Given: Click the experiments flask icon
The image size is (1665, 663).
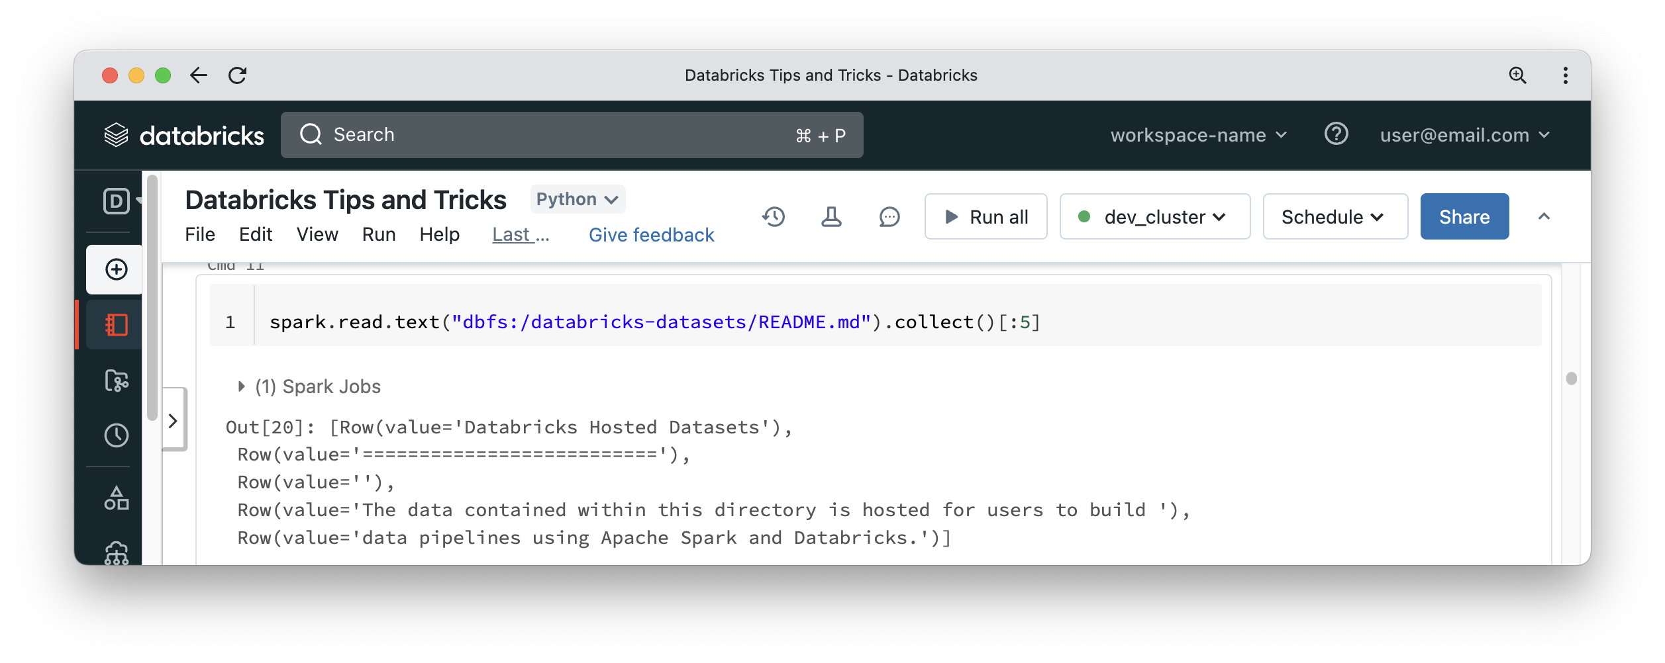Looking at the screenshot, I should (831, 217).
